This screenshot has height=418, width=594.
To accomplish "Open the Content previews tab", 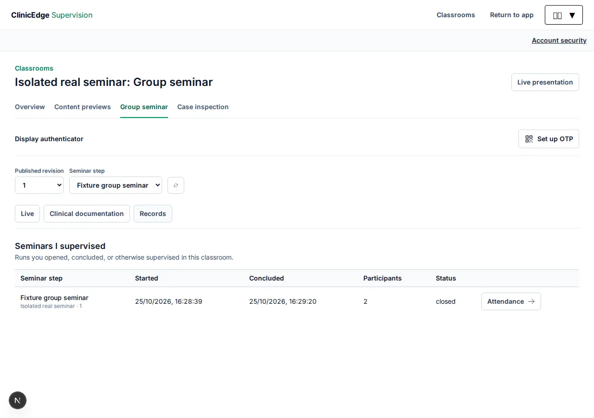I will pyautogui.click(x=83, y=107).
